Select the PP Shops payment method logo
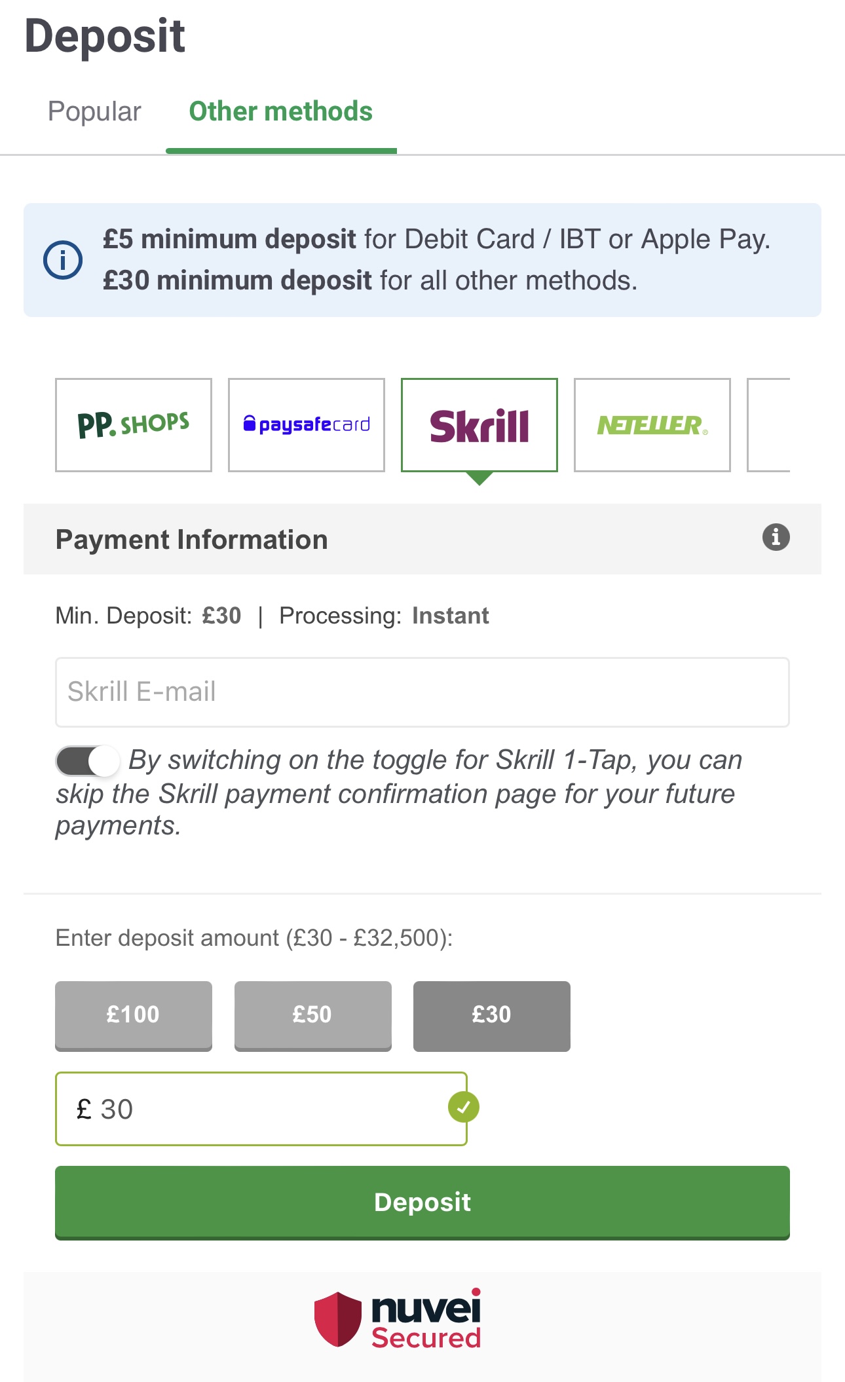The height and width of the screenshot is (1382, 845). pos(133,424)
